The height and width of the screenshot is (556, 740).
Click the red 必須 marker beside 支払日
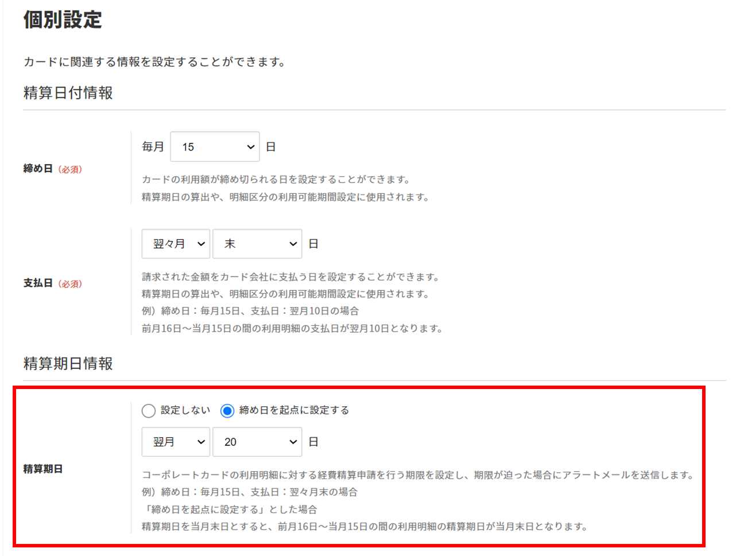(x=70, y=284)
